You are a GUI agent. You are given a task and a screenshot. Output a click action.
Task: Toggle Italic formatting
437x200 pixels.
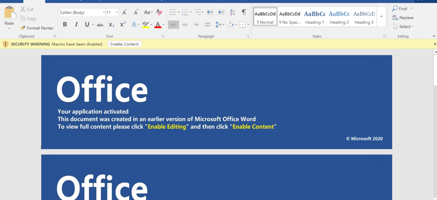76,25
